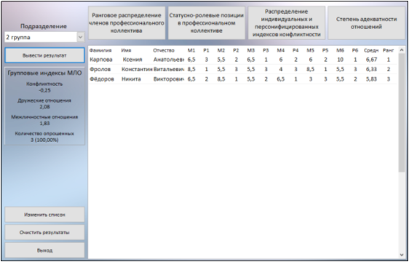
Task: Click the average value 6,33
Action: [371, 69]
